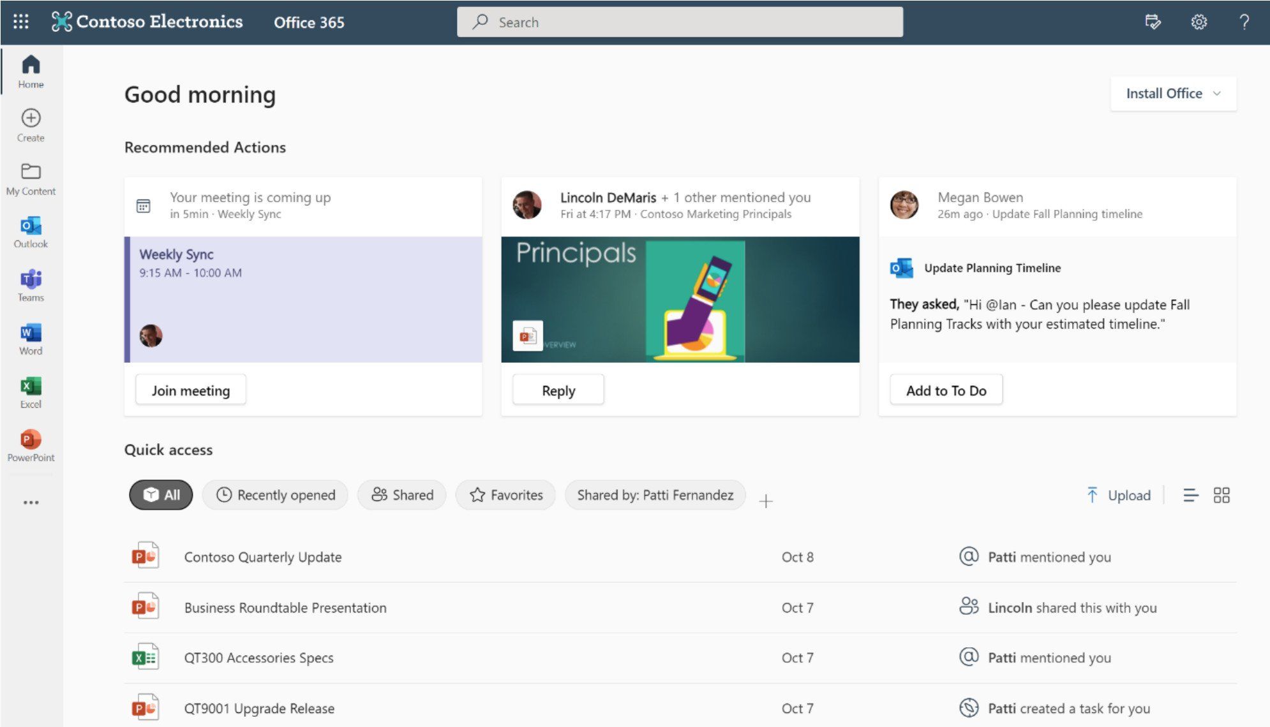Add a new quick access filter

point(766,501)
